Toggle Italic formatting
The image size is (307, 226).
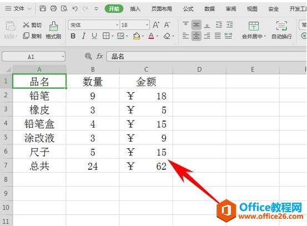[x=84, y=36]
